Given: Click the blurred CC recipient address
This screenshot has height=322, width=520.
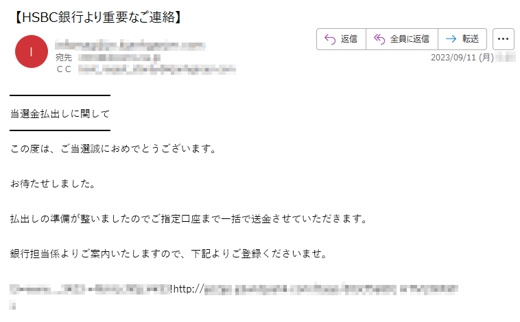Looking at the screenshot, I should click(157, 69).
